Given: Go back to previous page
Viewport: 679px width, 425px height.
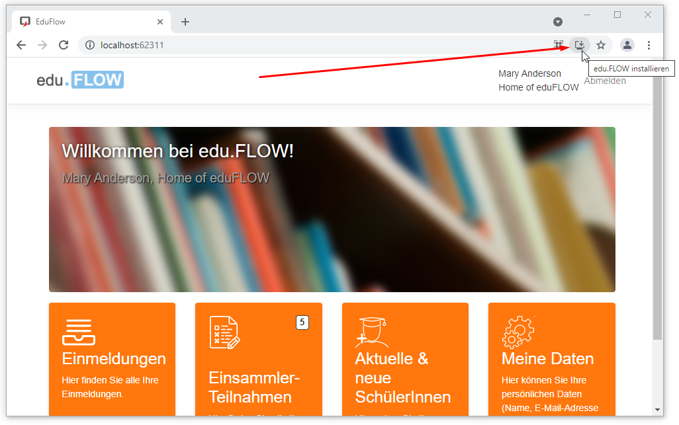Looking at the screenshot, I should tap(21, 45).
